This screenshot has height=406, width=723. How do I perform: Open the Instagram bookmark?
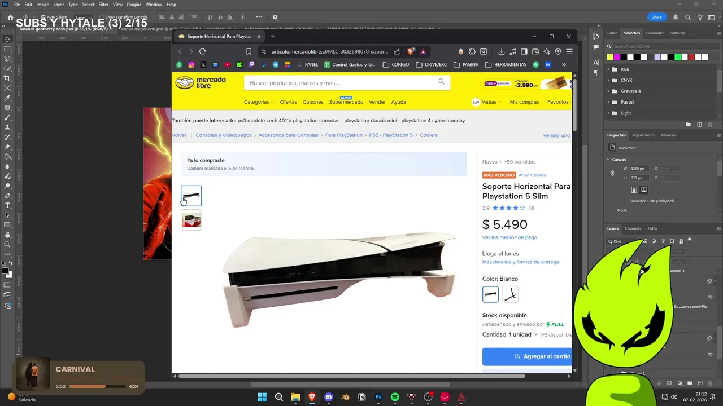pyautogui.click(x=191, y=65)
